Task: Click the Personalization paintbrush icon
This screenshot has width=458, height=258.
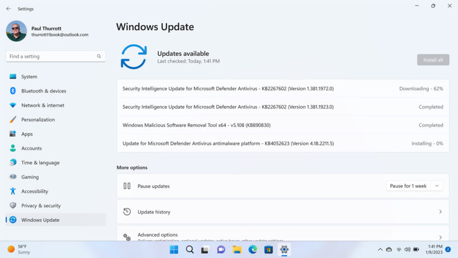Action: click(13, 120)
